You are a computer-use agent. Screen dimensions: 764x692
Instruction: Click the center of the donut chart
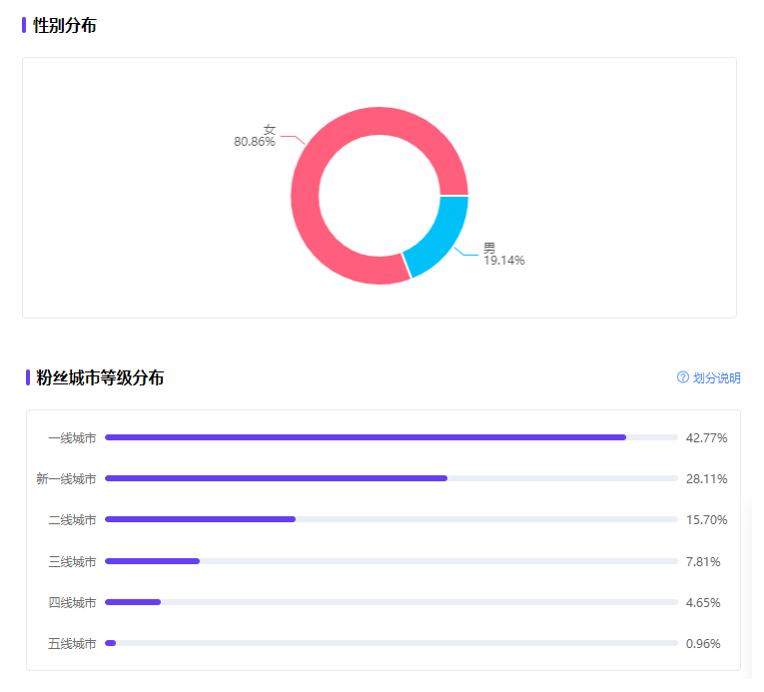tap(380, 196)
